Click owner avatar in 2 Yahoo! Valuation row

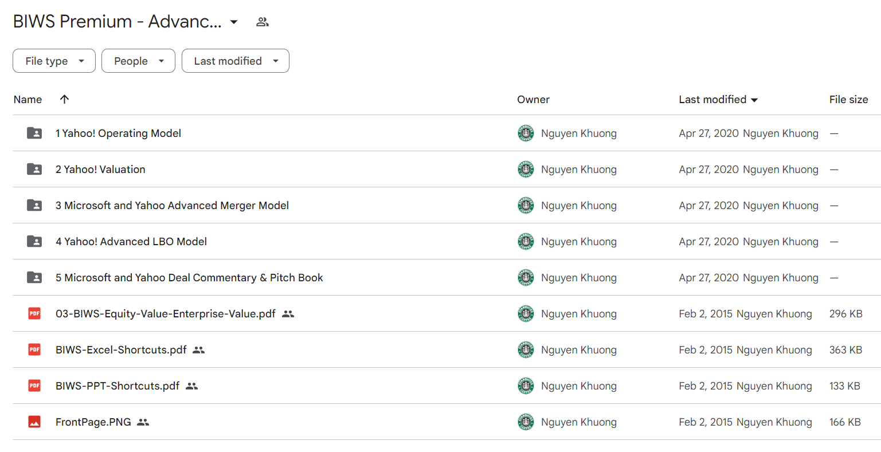(526, 169)
